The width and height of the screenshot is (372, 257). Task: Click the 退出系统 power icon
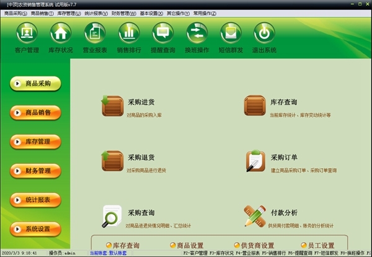[x=264, y=33]
